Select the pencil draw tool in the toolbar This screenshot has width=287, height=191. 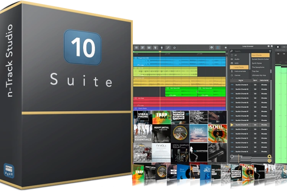168,48
